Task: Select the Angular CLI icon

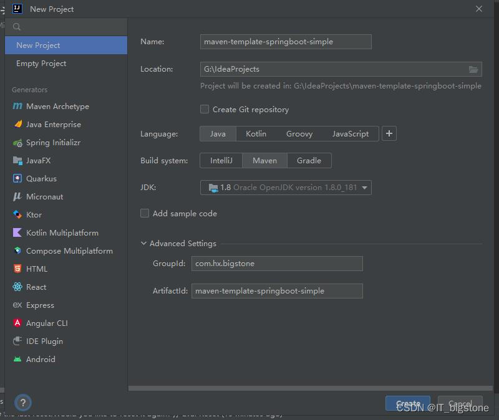Action: tap(17, 323)
